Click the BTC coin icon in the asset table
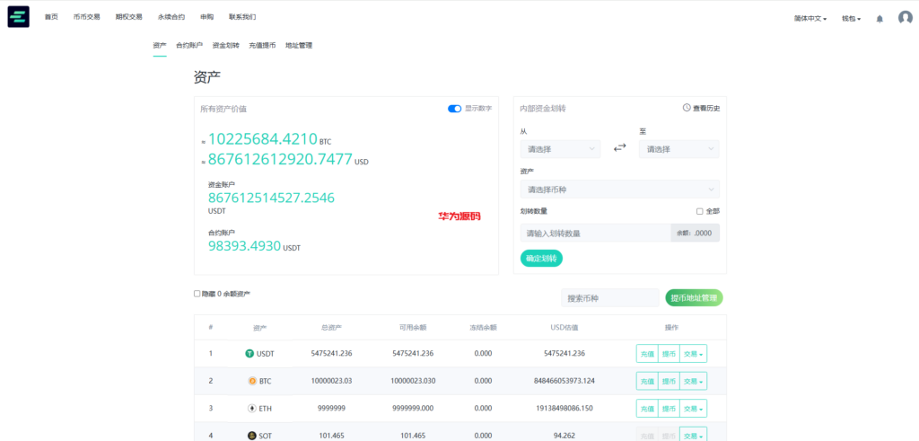The width and height of the screenshot is (919, 441). pos(252,381)
